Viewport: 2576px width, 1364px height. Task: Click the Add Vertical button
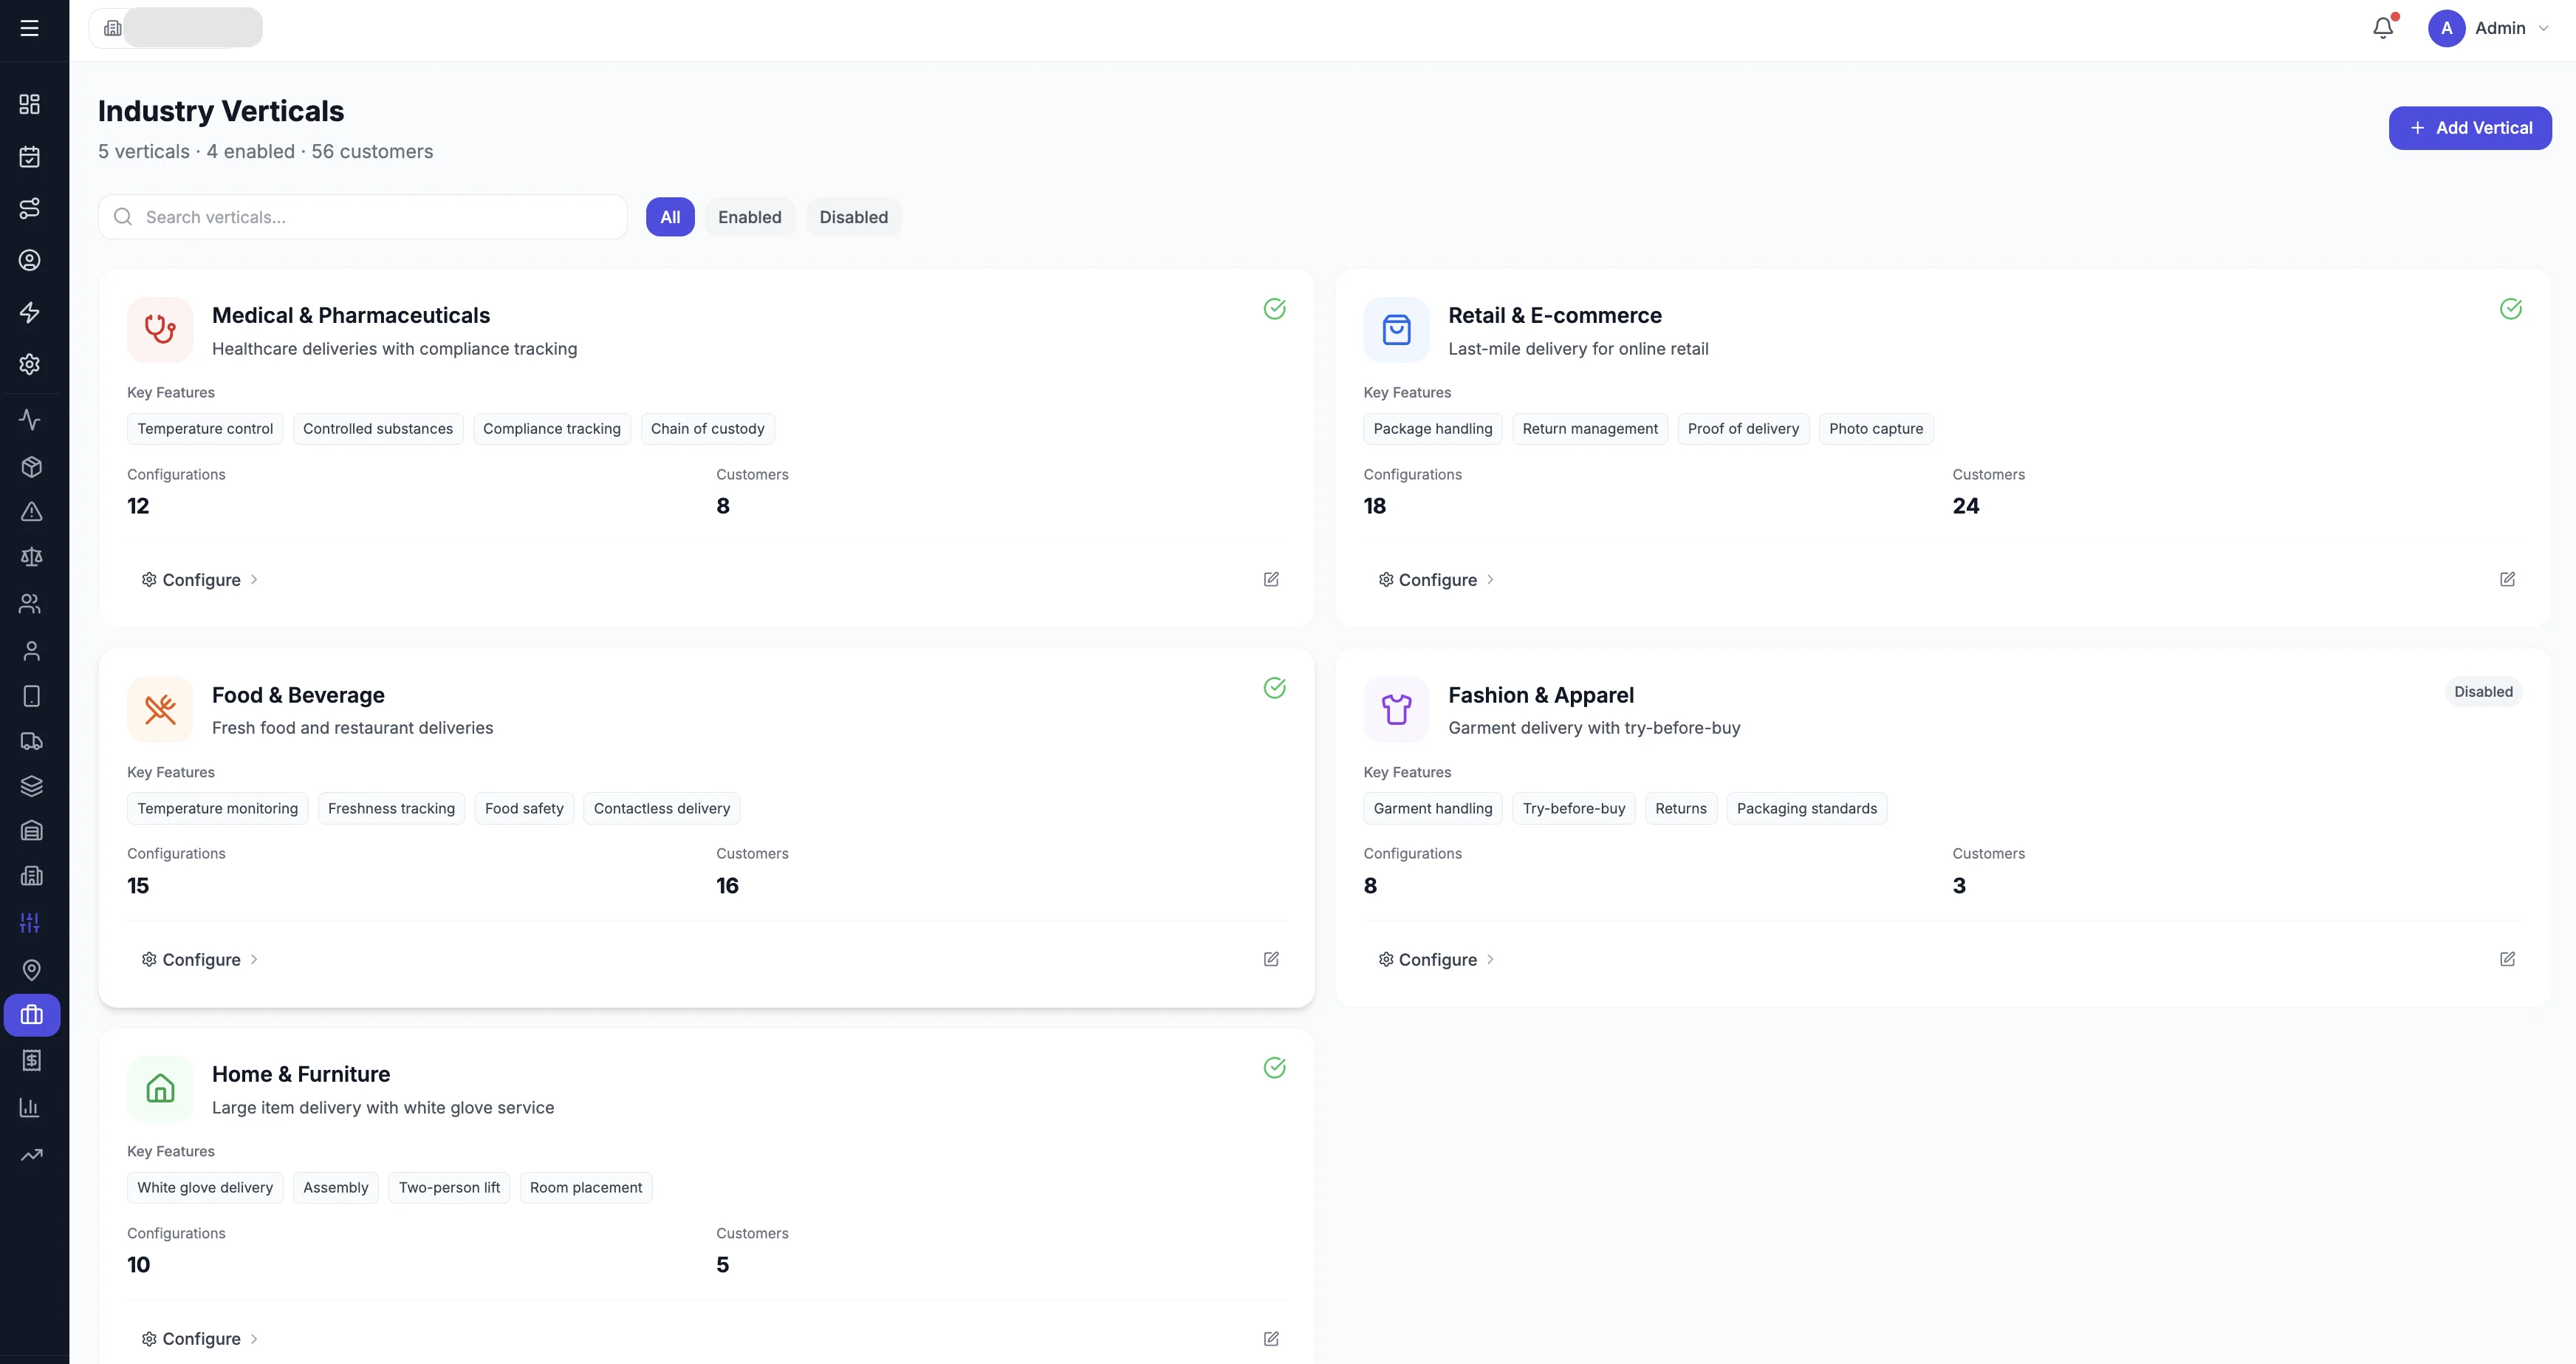2469,127
